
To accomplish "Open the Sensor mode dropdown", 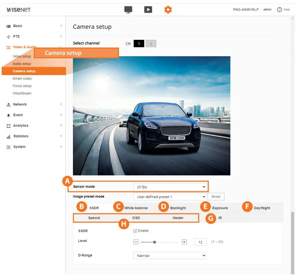I will click(170, 187).
